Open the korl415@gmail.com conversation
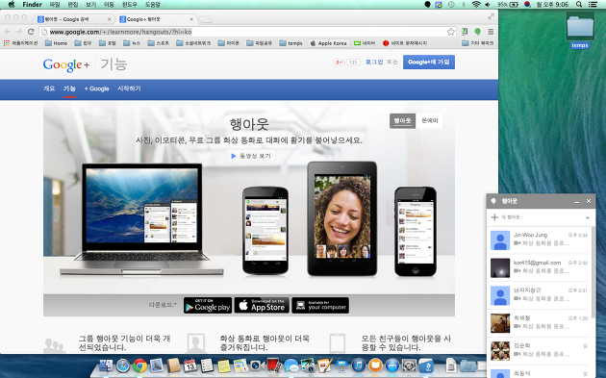Image resolution: width=606 pixels, height=378 pixels. coord(539,267)
